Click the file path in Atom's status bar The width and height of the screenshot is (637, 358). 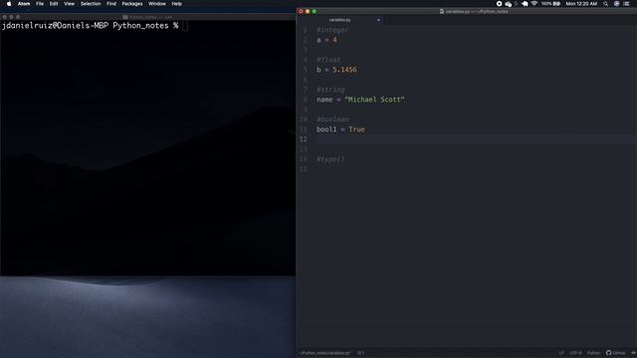[x=325, y=353]
